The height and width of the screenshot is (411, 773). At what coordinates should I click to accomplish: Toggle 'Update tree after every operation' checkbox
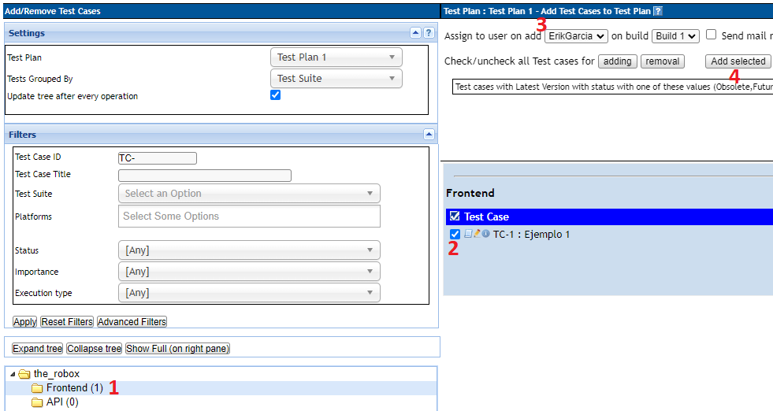click(275, 95)
